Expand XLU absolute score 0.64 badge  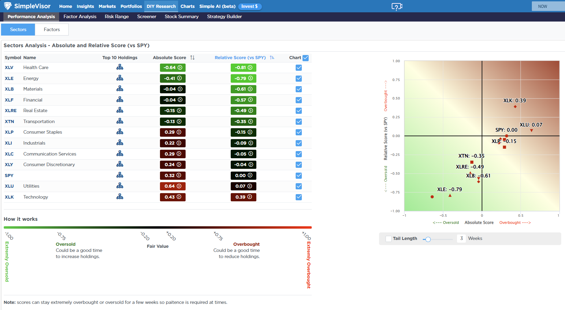[173, 186]
